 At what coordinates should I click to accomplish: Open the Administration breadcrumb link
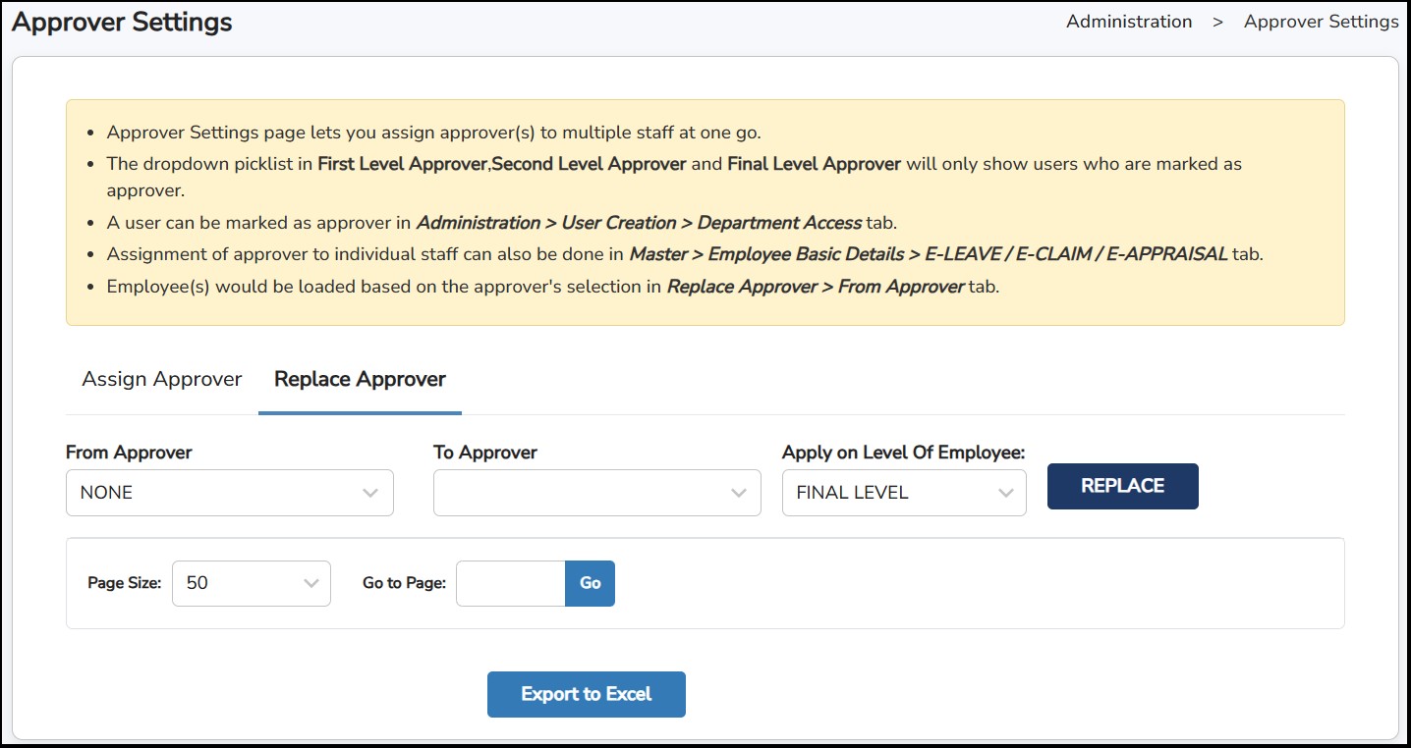pos(1128,21)
